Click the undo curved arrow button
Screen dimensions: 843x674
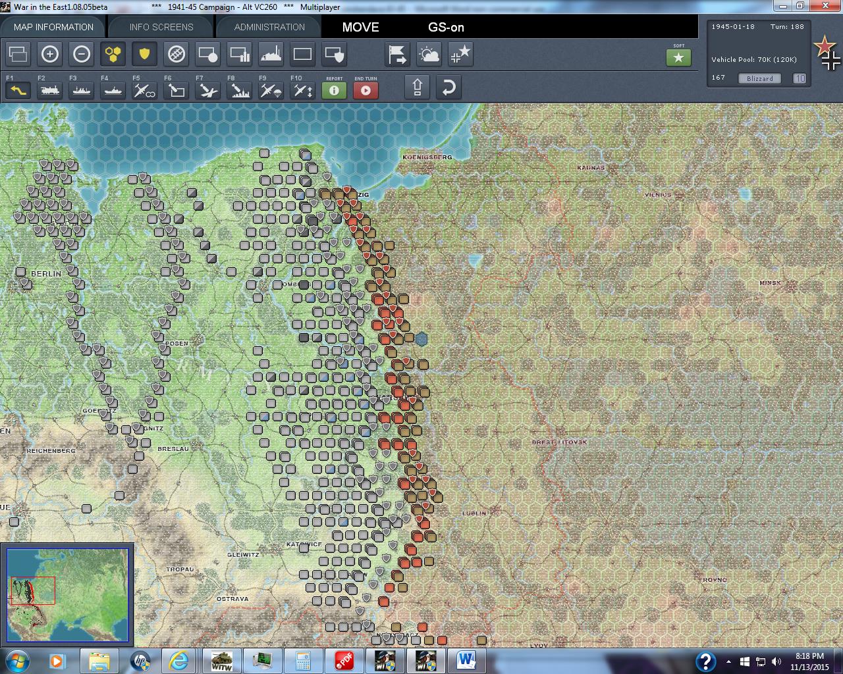(449, 88)
